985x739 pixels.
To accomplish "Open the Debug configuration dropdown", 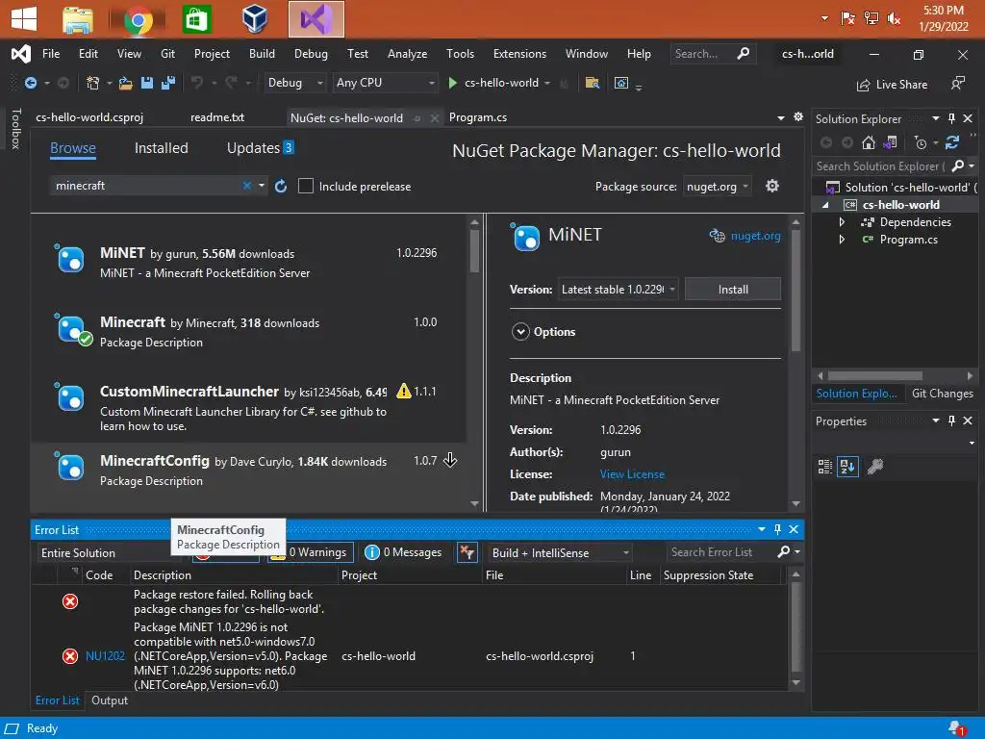I will click(294, 83).
